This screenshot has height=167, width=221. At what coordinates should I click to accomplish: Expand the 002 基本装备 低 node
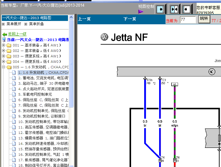(x=4, y=51)
